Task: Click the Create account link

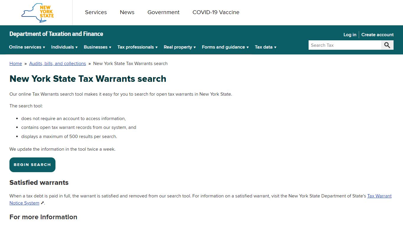Action: pyautogui.click(x=377, y=35)
